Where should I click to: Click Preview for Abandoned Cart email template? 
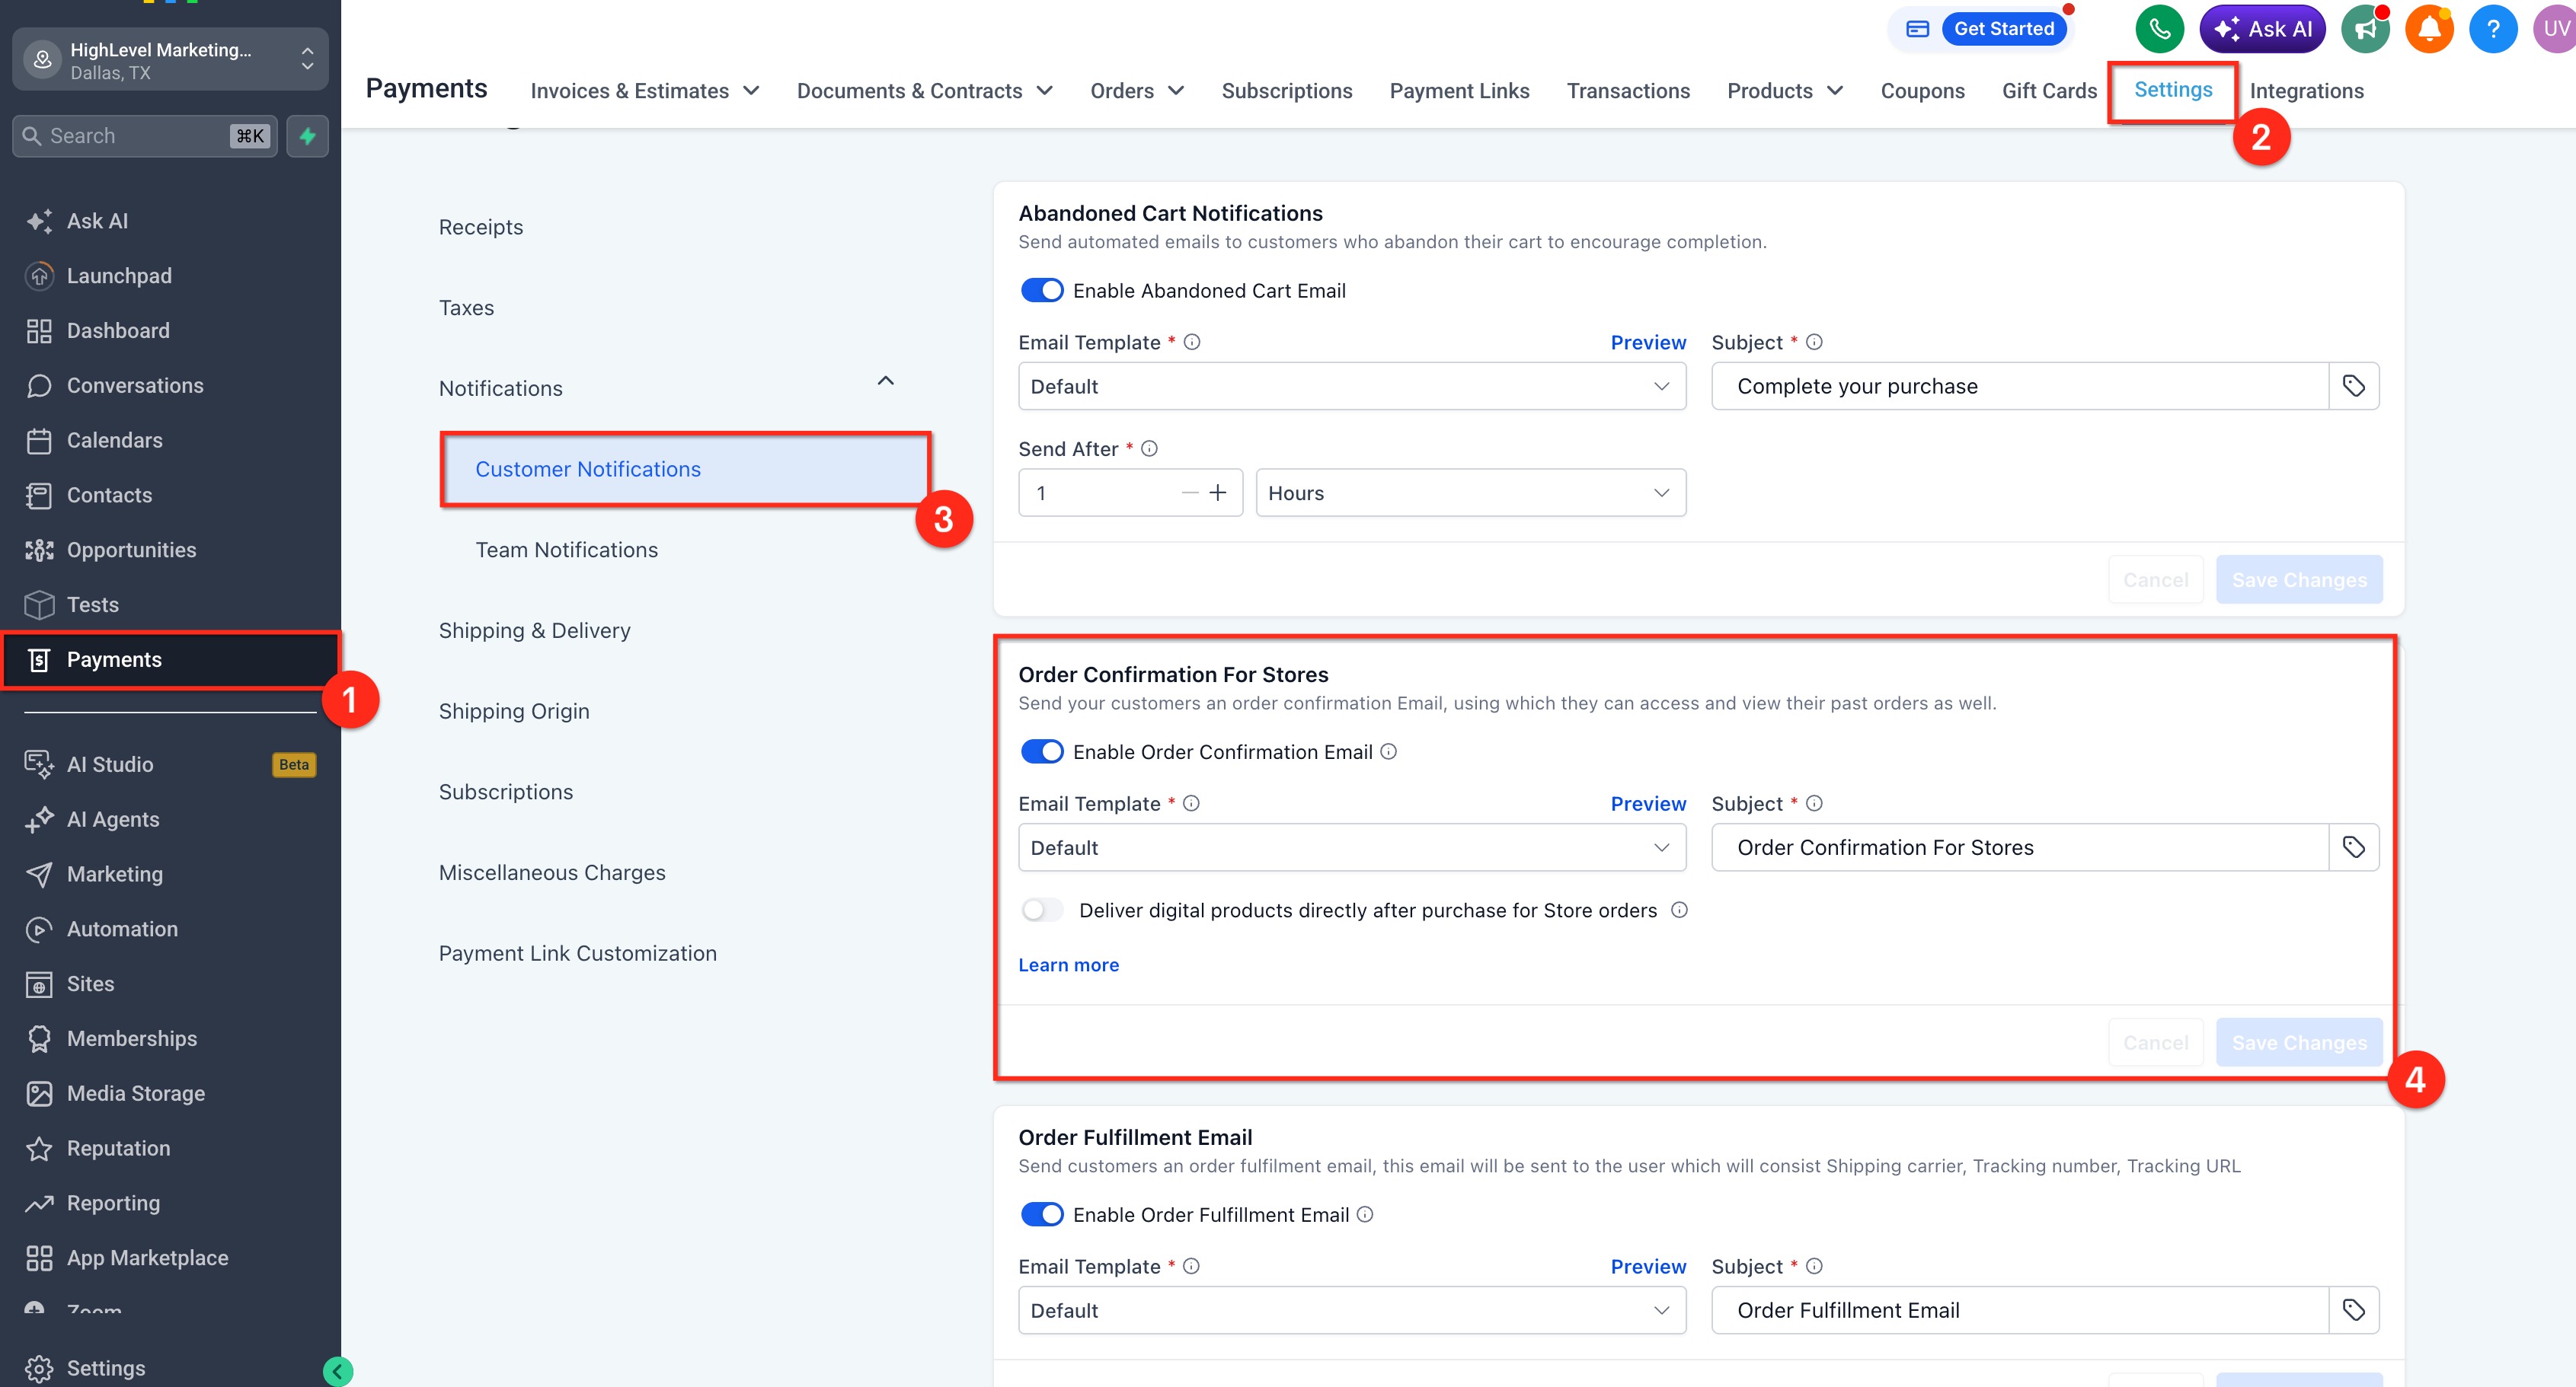click(x=1648, y=343)
